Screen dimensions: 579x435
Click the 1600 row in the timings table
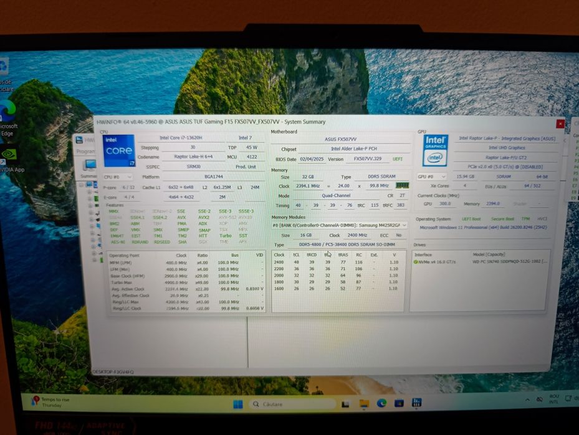click(x=337, y=289)
